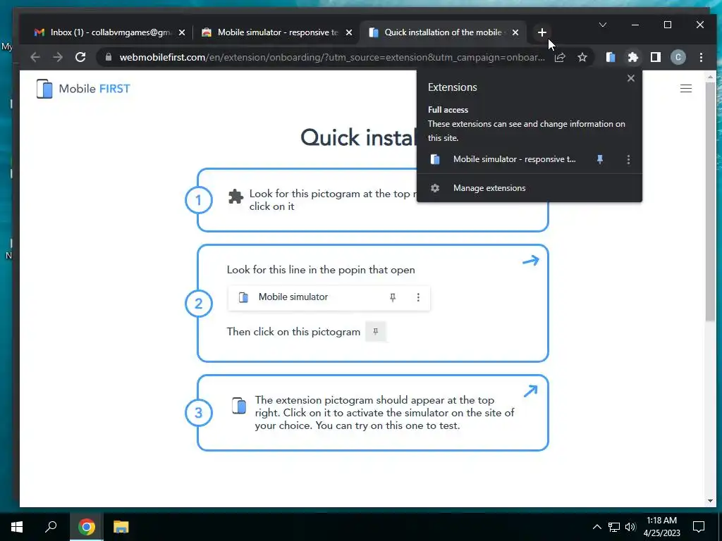Open the profile avatar C

[678, 57]
